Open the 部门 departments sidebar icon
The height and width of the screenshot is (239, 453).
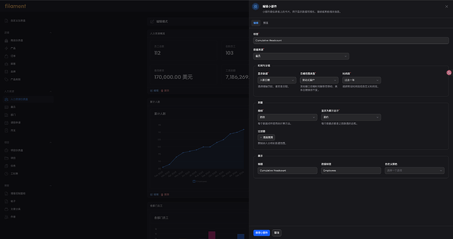7,115
